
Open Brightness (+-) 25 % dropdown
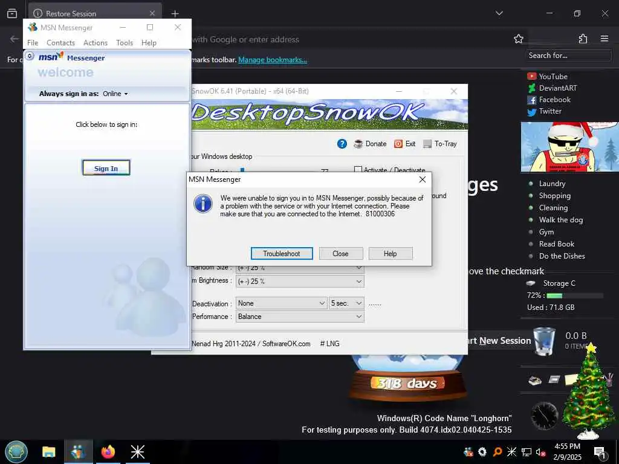(x=300, y=282)
